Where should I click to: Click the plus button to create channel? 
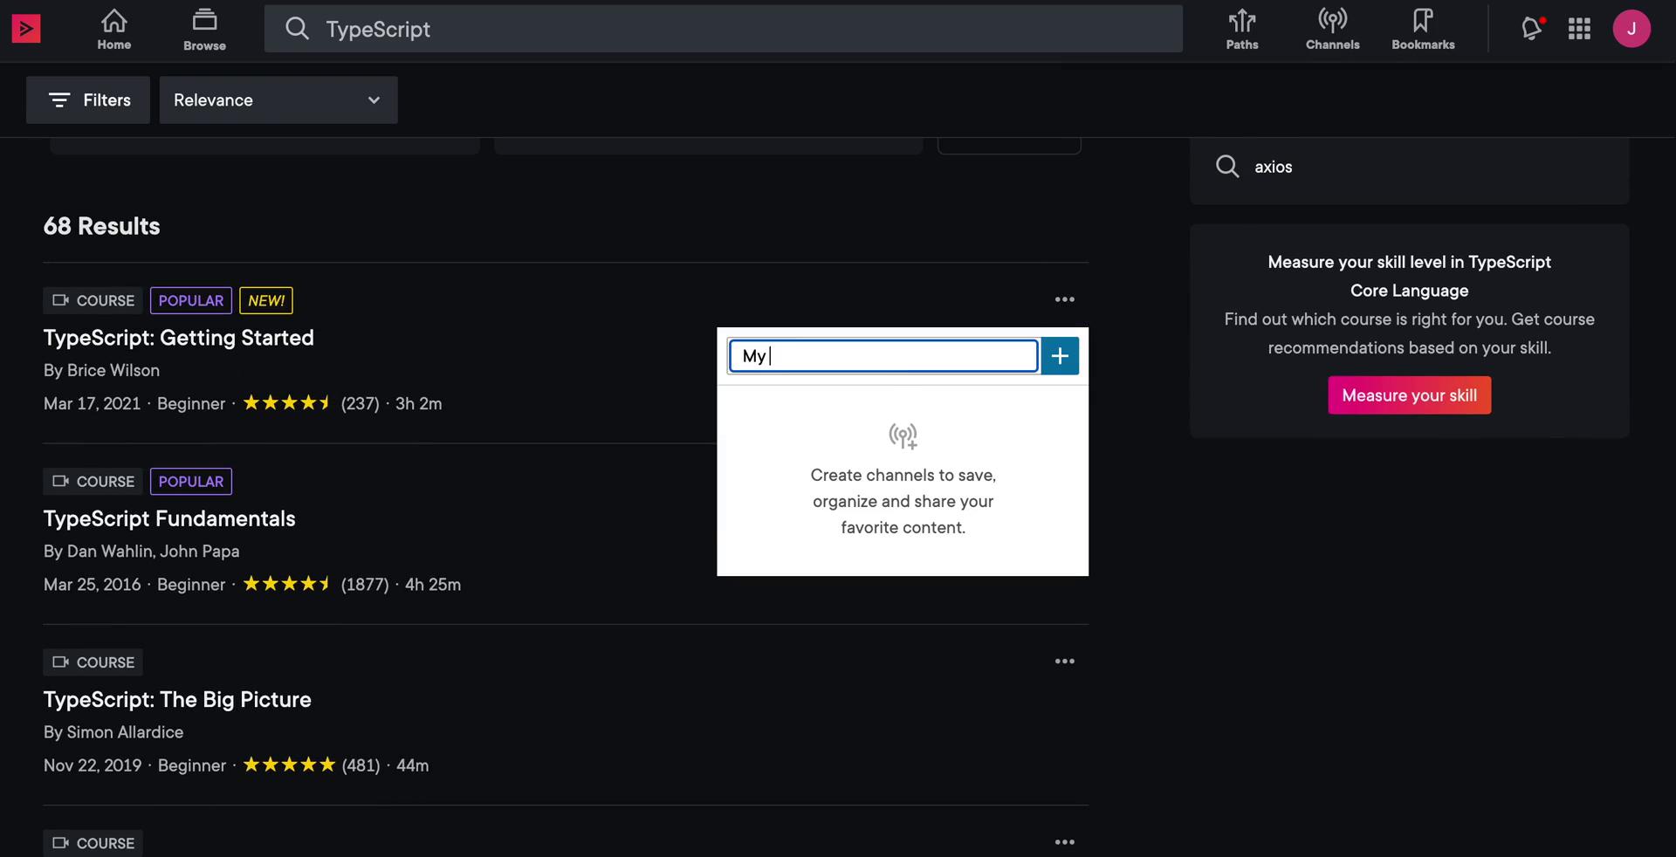tap(1060, 356)
